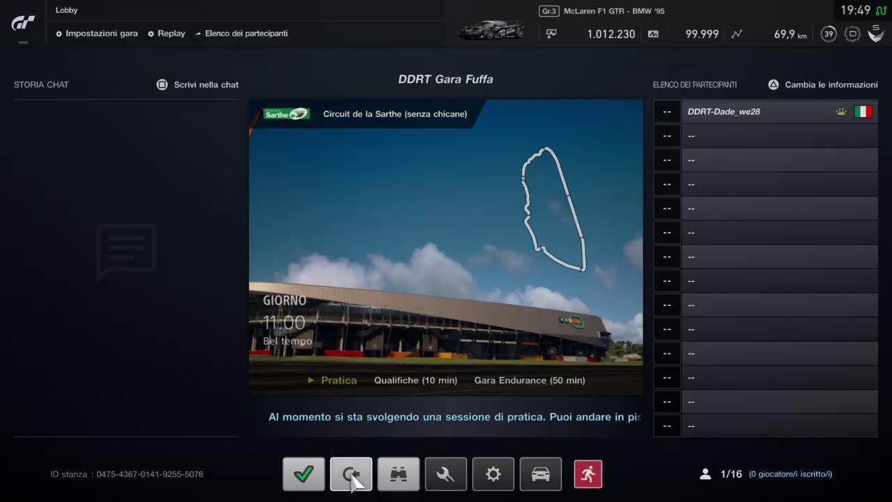
Task: Change car using the car icon button
Action: tap(541, 474)
